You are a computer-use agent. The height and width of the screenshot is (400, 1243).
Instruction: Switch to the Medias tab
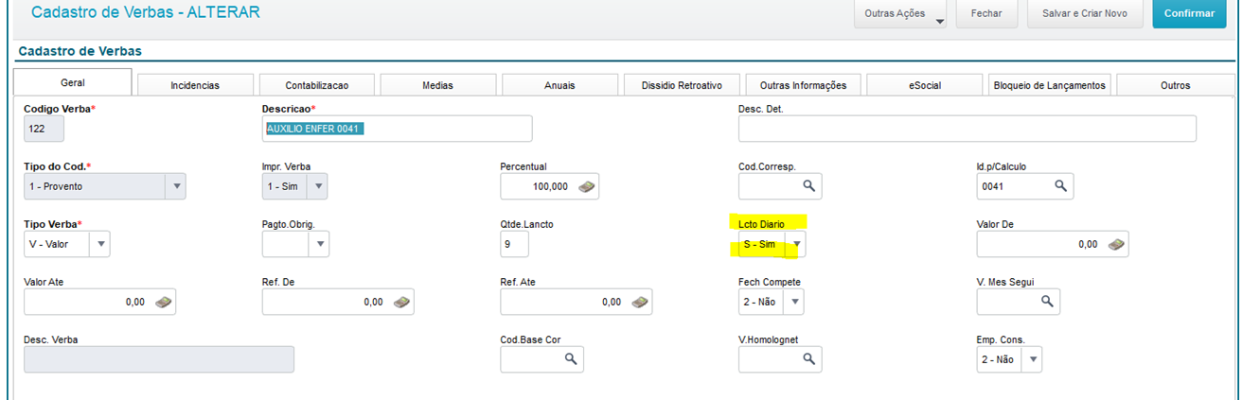(x=437, y=85)
